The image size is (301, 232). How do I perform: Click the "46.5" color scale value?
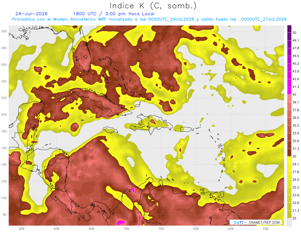click(296, 56)
